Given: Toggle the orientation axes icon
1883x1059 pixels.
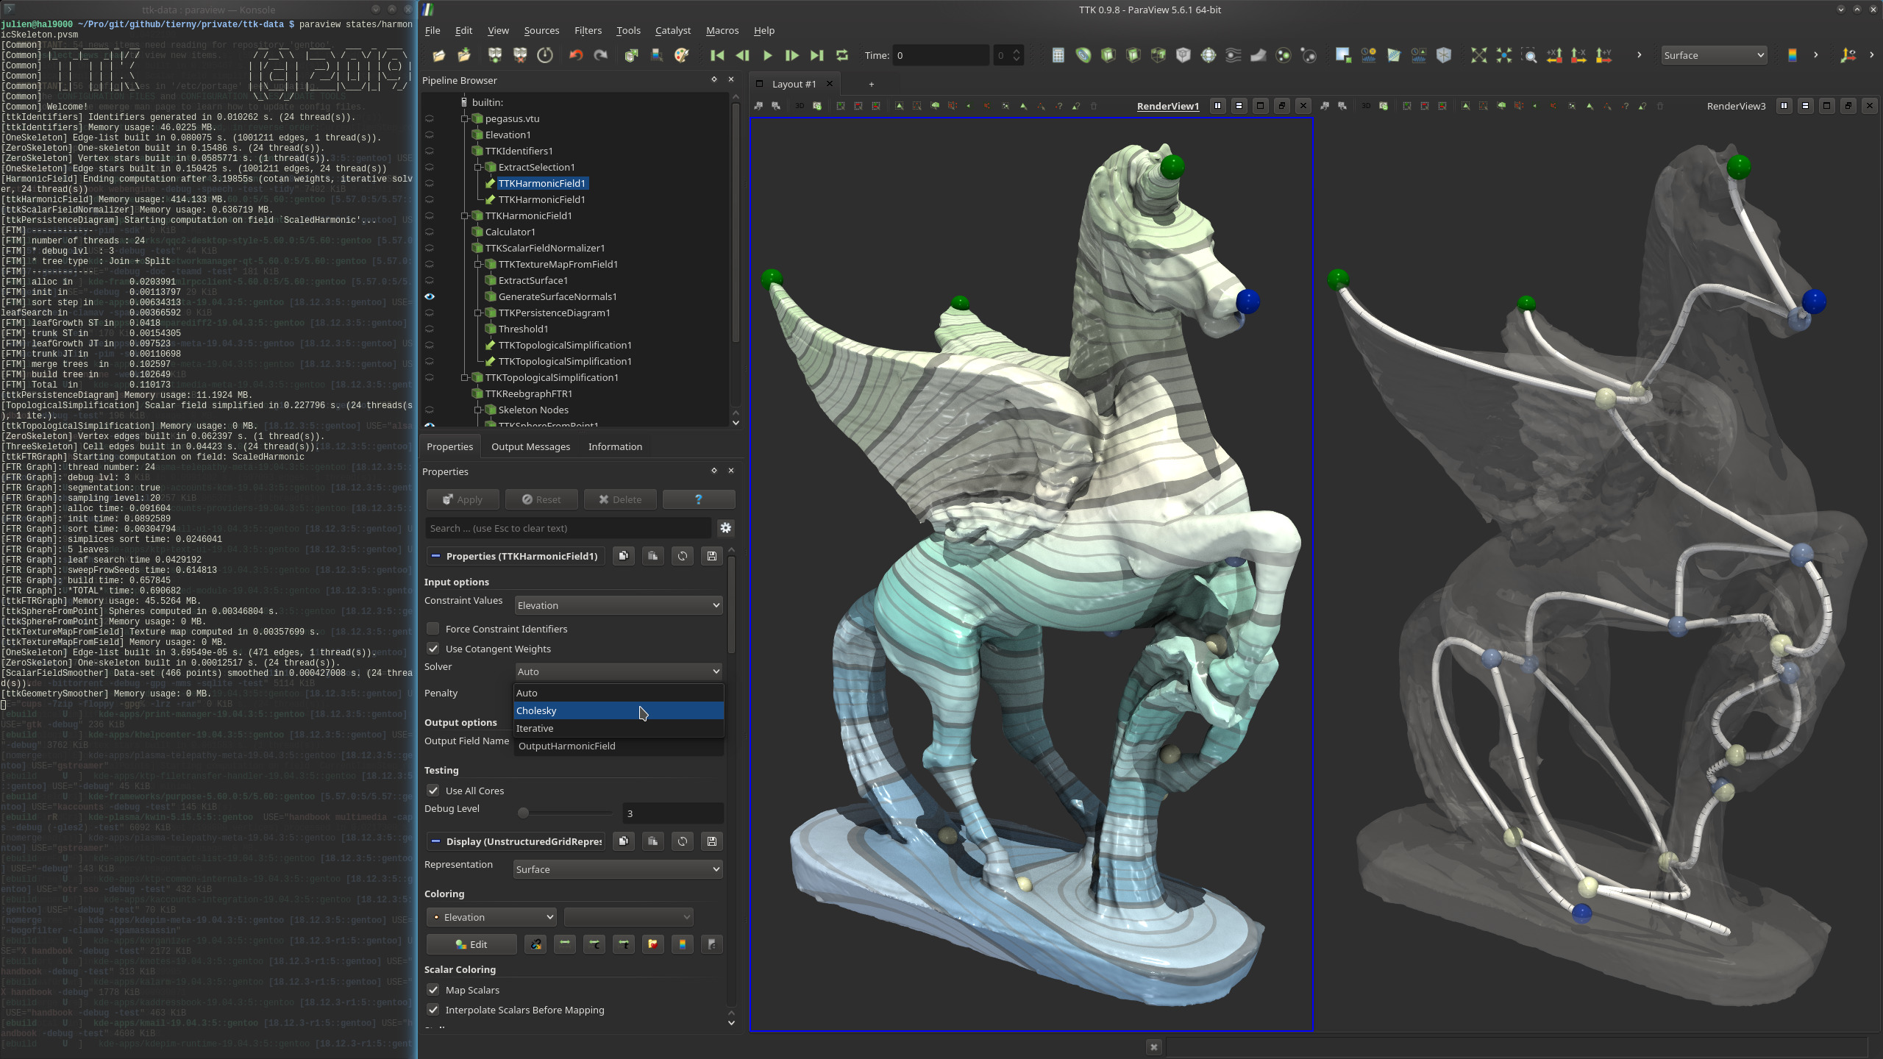Looking at the screenshot, I should pyautogui.click(x=1848, y=55).
